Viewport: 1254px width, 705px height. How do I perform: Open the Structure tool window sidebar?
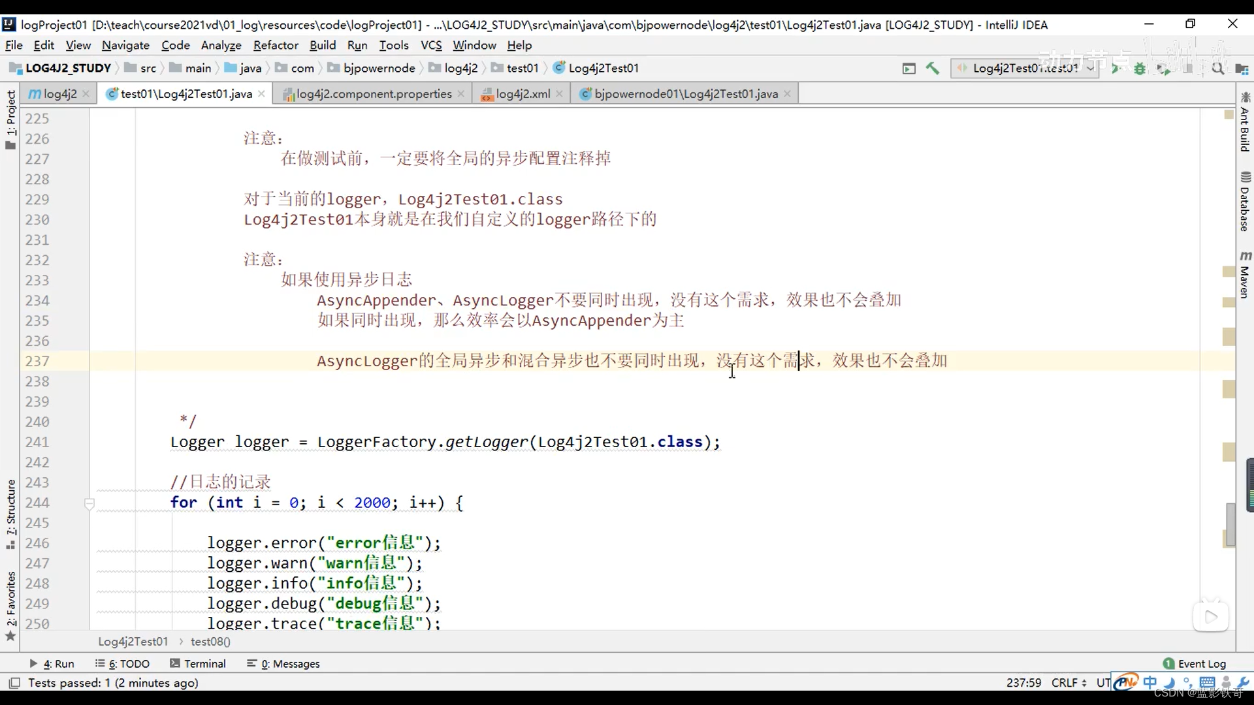tap(10, 514)
